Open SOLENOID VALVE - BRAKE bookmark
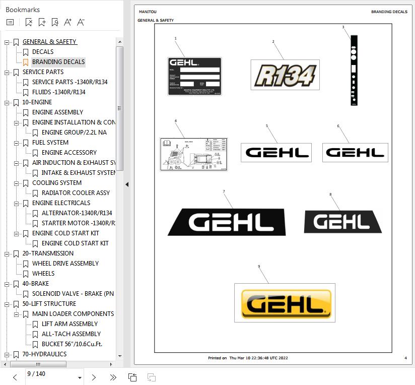The height and width of the screenshot is (385, 415). pyautogui.click(x=73, y=293)
